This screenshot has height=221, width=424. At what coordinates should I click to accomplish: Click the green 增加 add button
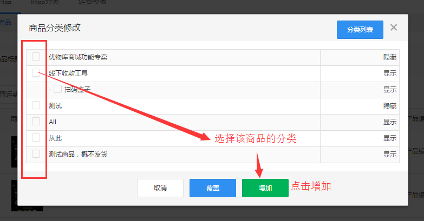(265, 188)
